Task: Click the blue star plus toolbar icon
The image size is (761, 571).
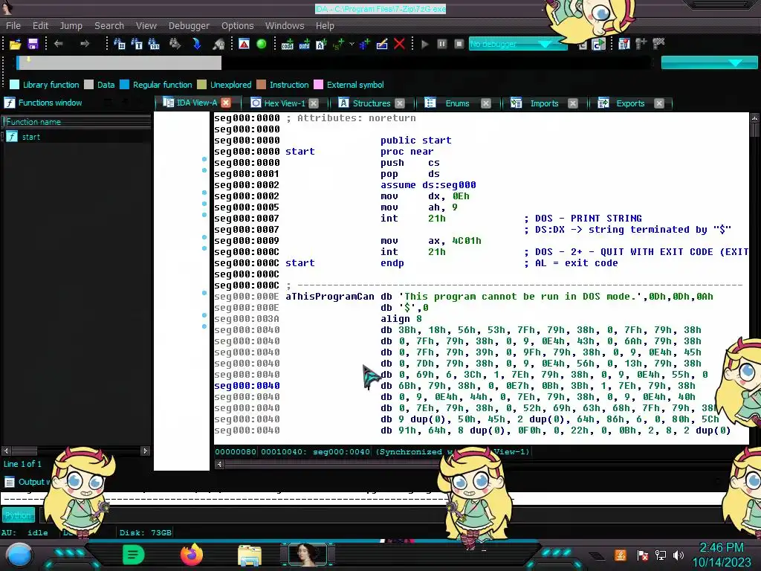Action: click(364, 44)
